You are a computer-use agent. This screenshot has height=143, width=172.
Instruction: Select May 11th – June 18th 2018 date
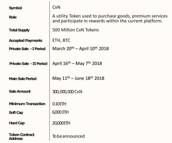click(78, 78)
